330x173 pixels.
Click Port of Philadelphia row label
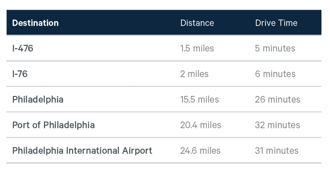tap(53, 125)
